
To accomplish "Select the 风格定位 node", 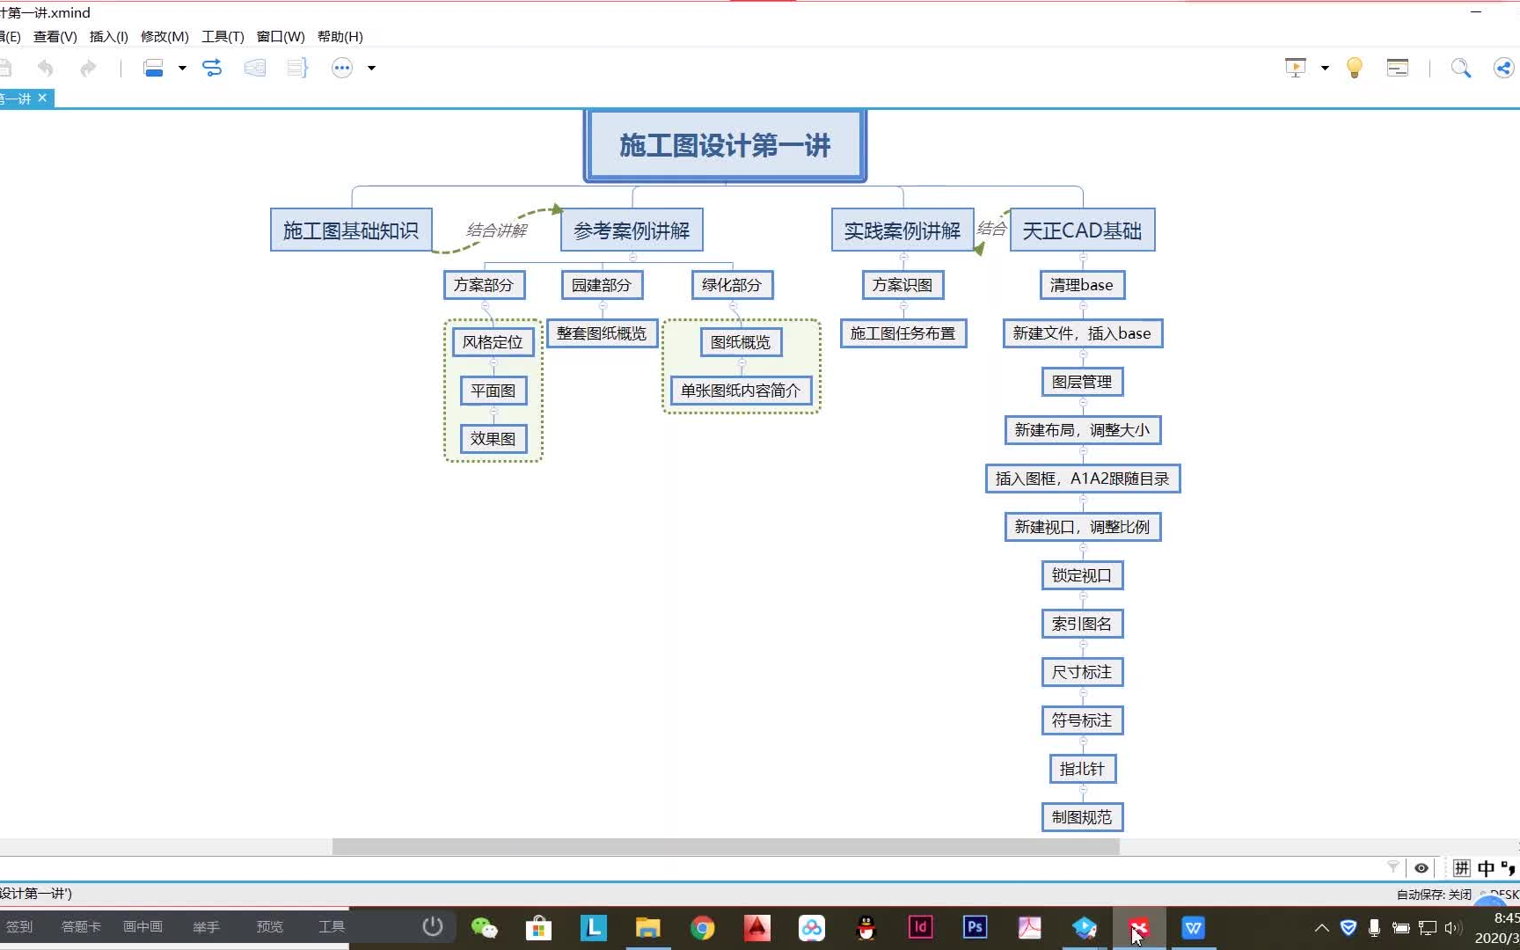I will click(493, 342).
